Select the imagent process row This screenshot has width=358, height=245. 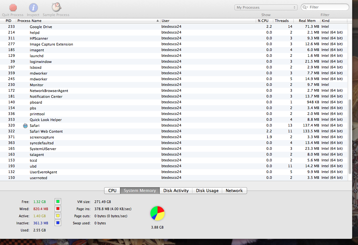[x=174, y=50]
